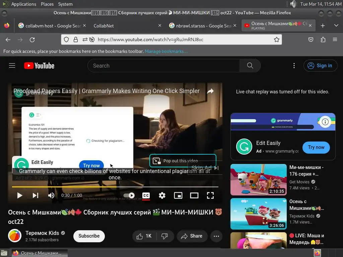Image resolution: width=343 pixels, height=257 pixels.
Task: Click Try now in sidebar Grammarly ad
Action: click(316, 147)
